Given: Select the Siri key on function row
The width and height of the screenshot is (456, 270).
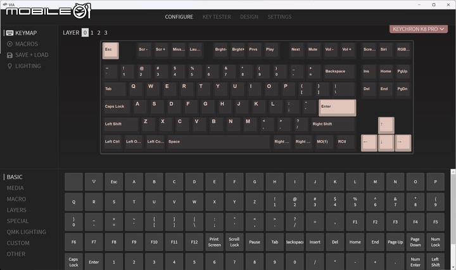Looking at the screenshot, I should (x=386, y=50).
